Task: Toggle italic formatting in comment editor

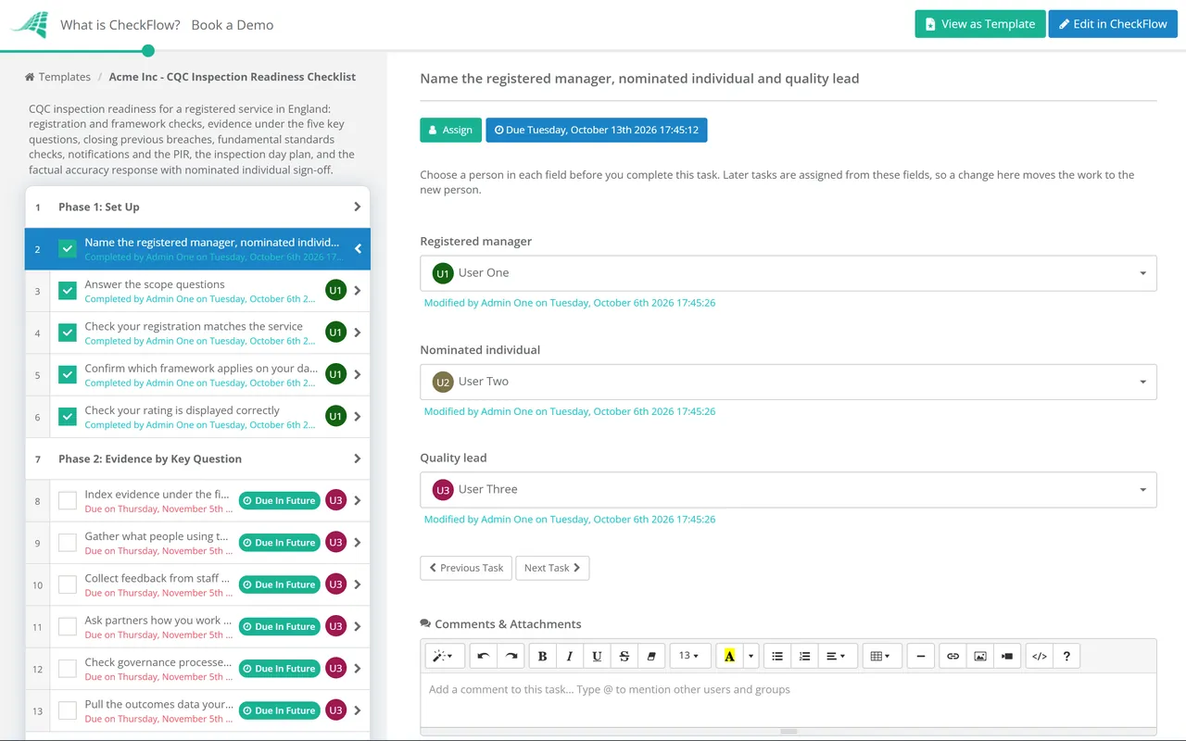Action: point(570,656)
